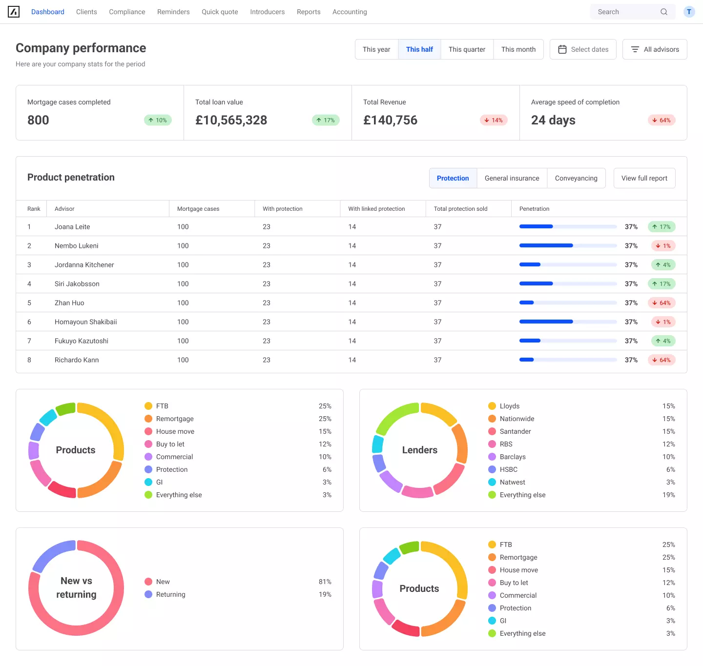Click the search magnifier icon
Screen dimensions: 703x666
coord(664,11)
